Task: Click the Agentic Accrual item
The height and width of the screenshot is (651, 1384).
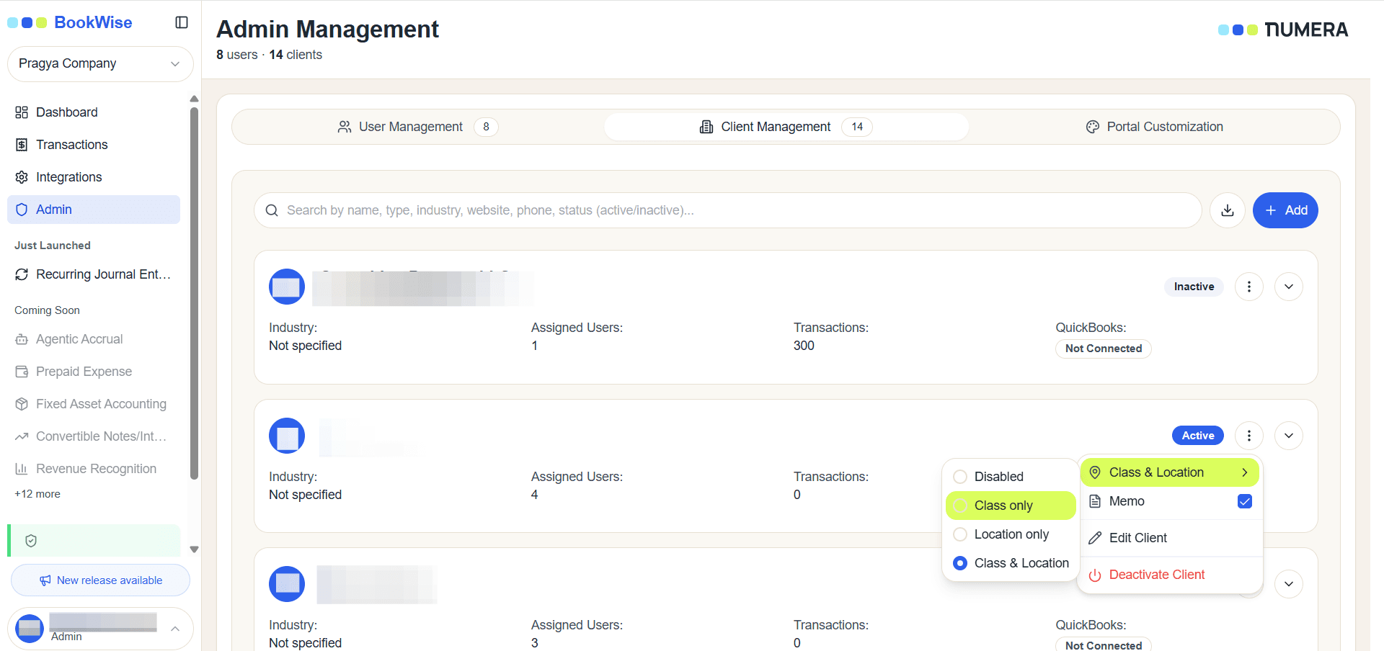Action: click(94, 339)
